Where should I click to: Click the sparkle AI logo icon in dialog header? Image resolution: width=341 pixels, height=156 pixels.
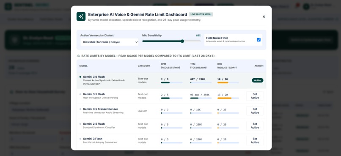(81, 16)
